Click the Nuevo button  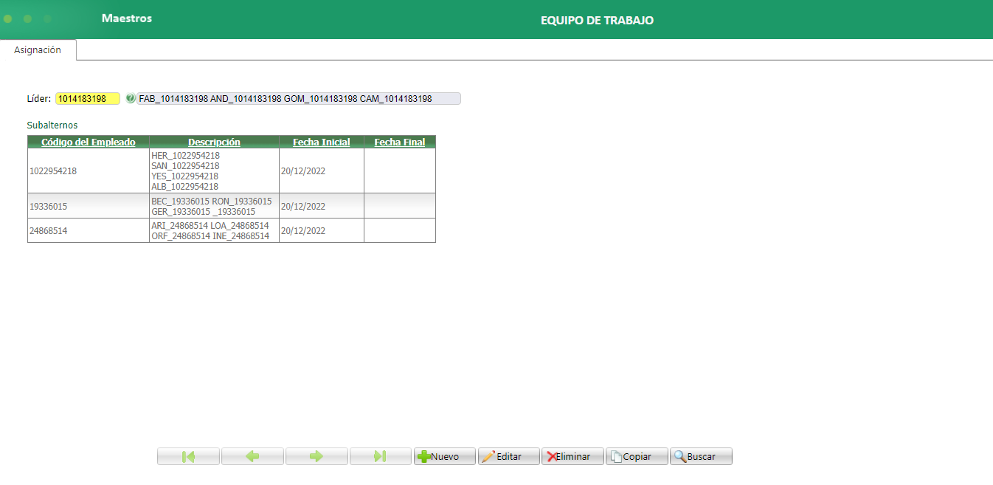(445, 456)
